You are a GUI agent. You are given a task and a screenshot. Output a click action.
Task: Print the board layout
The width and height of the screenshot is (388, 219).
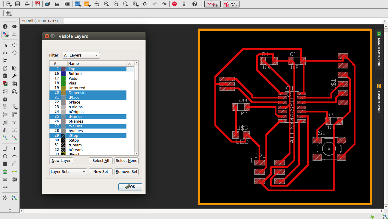coord(27,4)
